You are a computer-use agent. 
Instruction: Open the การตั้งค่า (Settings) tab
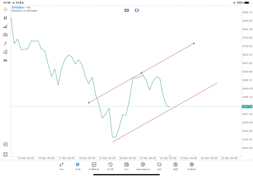192,166
